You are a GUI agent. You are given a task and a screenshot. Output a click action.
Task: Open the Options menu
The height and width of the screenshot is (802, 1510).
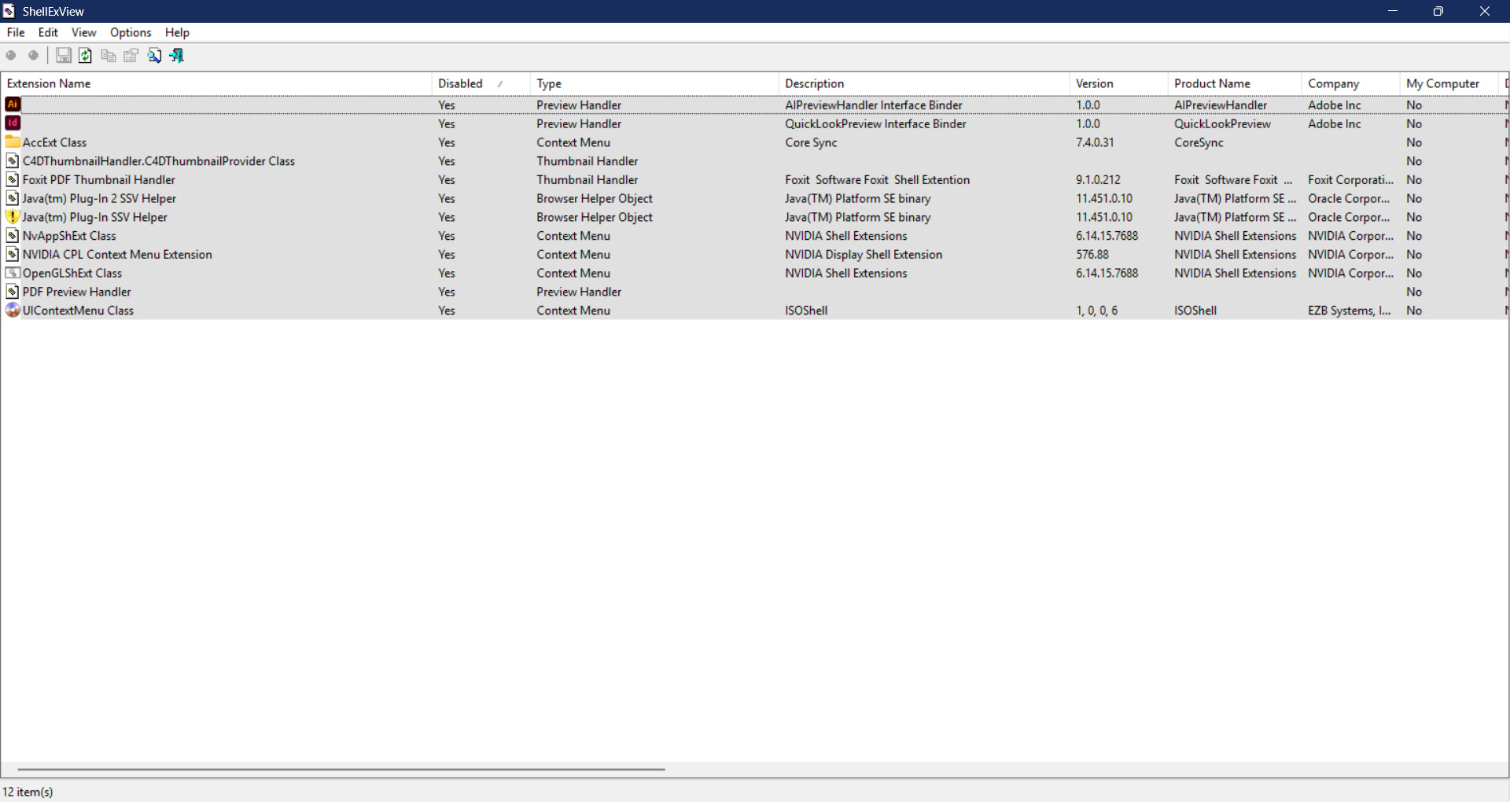(x=131, y=32)
